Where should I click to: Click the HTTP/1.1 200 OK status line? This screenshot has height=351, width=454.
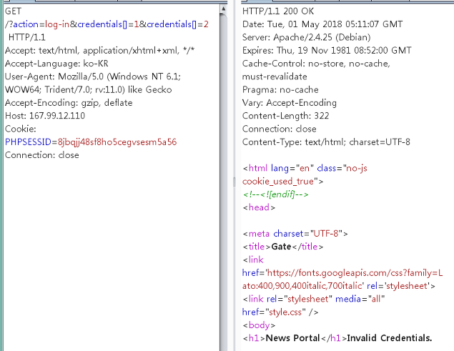(x=278, y=11)
